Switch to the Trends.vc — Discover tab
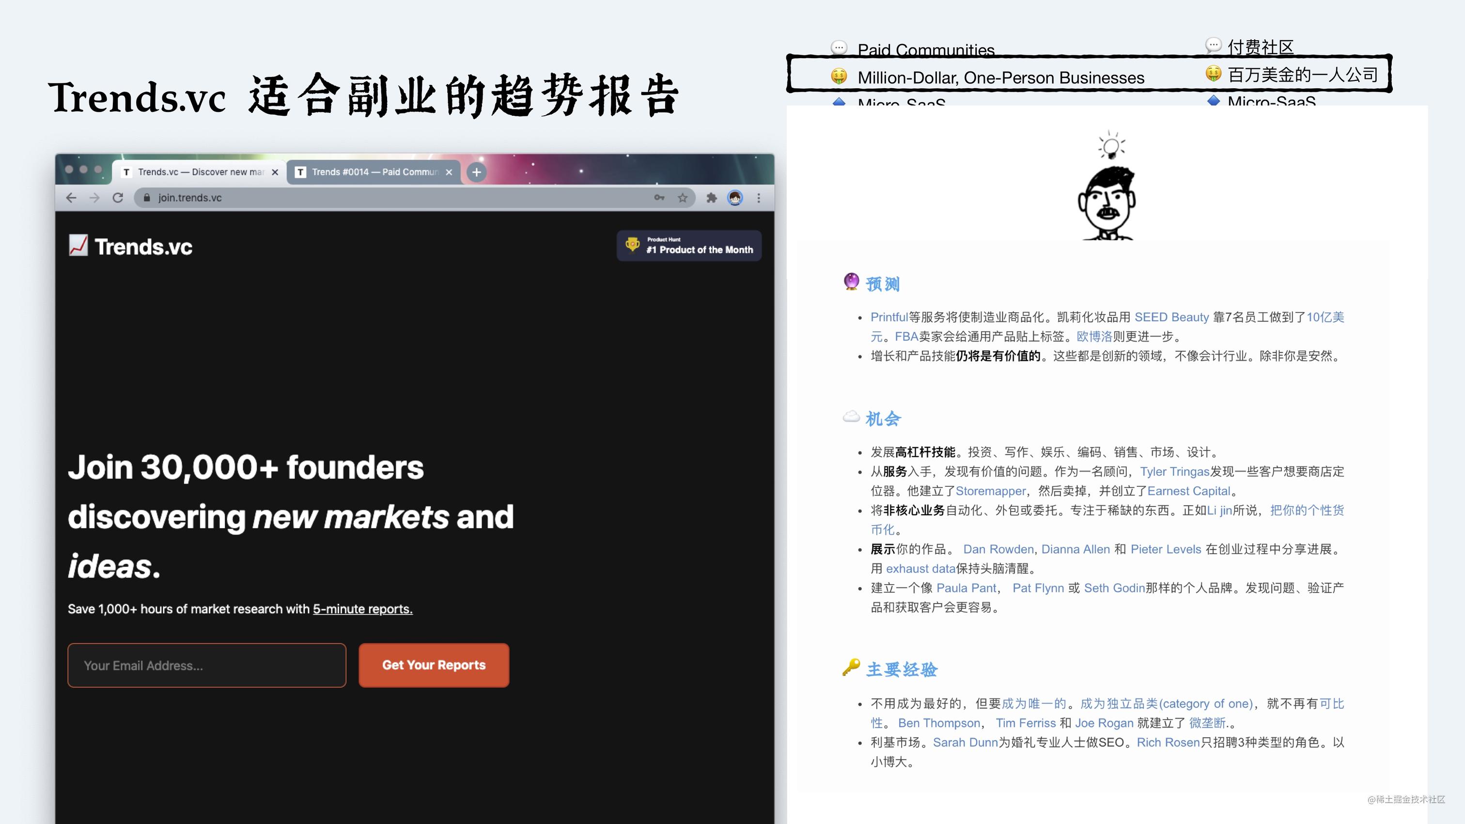 (198, 172)
